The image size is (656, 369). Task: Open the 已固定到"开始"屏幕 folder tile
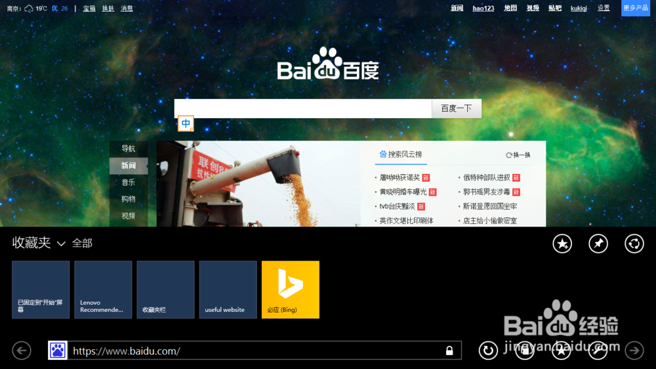pos(41,290)
